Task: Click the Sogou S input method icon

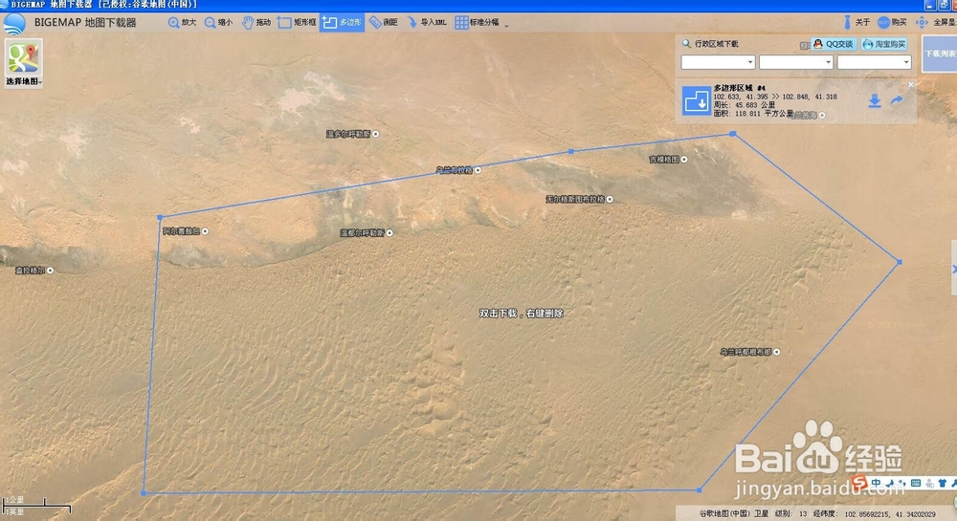Action: click(860, 483)
